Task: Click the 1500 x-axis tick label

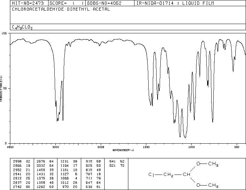Action: click(146, 147)
